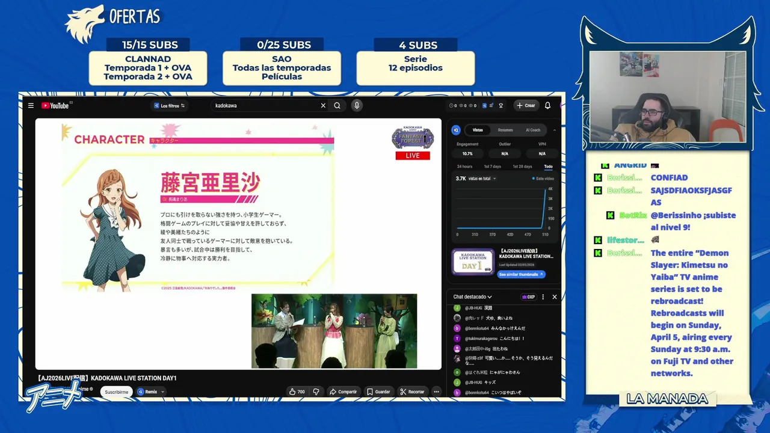Open the DAY1 Kadokawa Live Station thumbnail
This screenshot has height=433, width=770.
(x=473, y=262)
